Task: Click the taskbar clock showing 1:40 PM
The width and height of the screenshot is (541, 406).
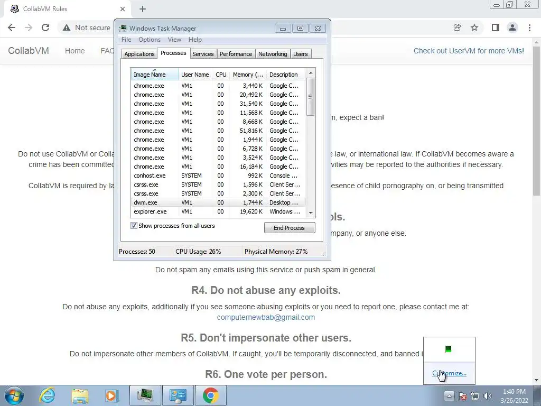Action: point(514,396)
